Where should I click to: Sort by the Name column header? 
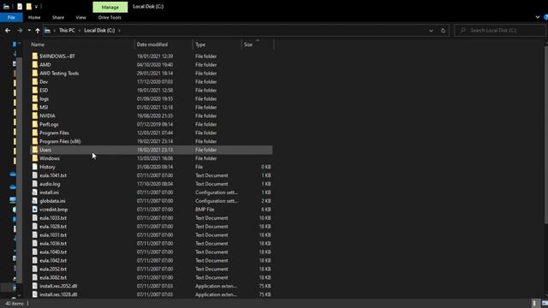38,44
